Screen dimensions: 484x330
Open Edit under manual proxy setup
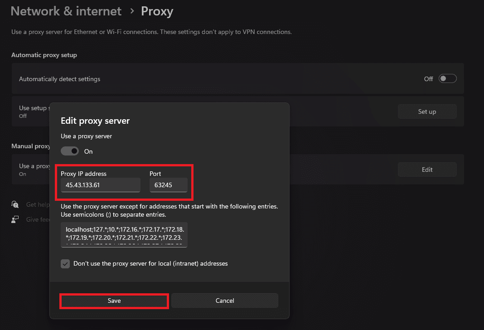point(426,169)
